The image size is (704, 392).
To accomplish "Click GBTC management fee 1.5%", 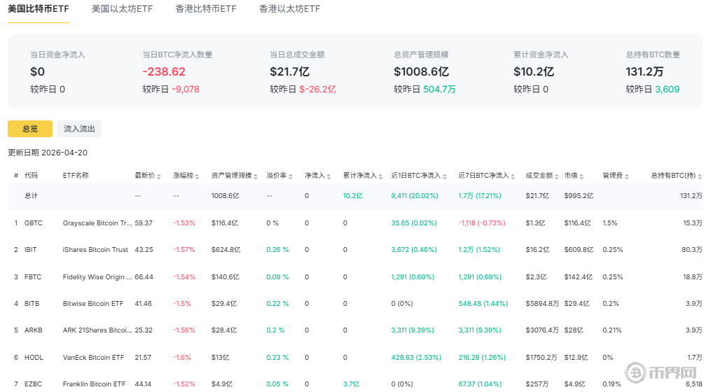I will click(x=609, y=223).
